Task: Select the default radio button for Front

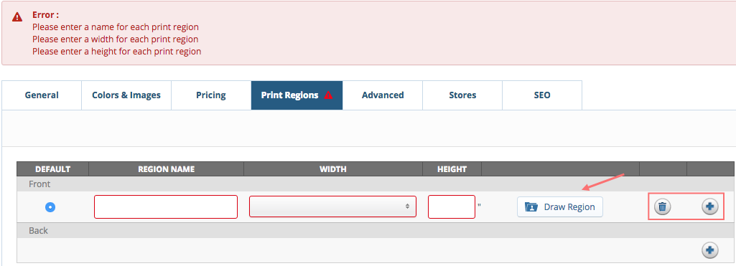Action: (50, 206)
